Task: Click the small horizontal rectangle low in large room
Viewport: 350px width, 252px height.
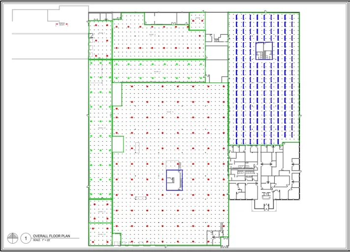Action: (141, 198)
